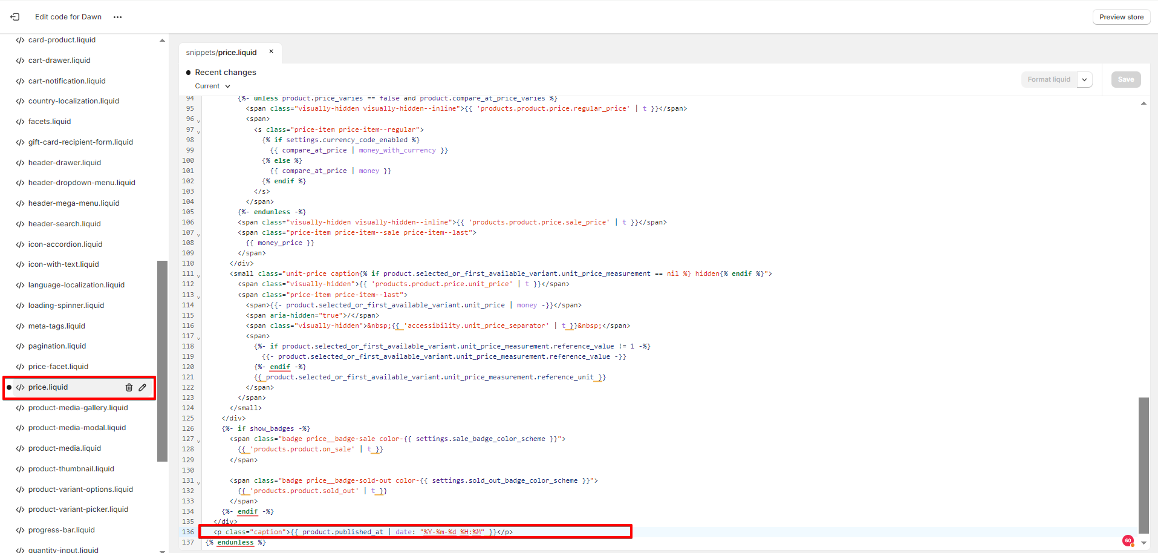Click the exit editor back icon
The image size is (1158, 553).
point(15,17)
